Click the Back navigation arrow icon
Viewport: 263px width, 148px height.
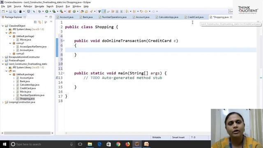[x=146, y=12]
